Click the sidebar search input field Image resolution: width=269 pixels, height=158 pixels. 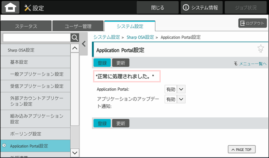click(x=37, y=38)
